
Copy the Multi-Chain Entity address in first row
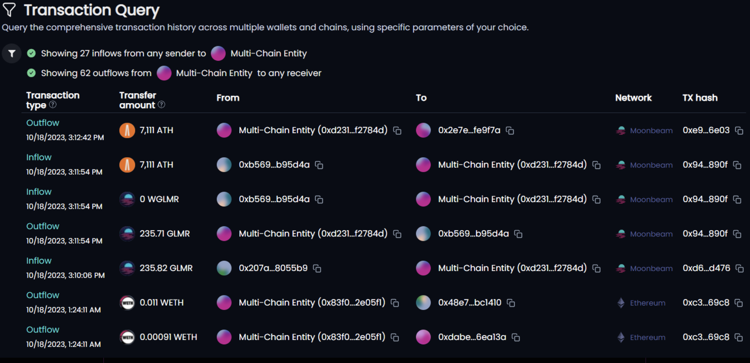397,130
